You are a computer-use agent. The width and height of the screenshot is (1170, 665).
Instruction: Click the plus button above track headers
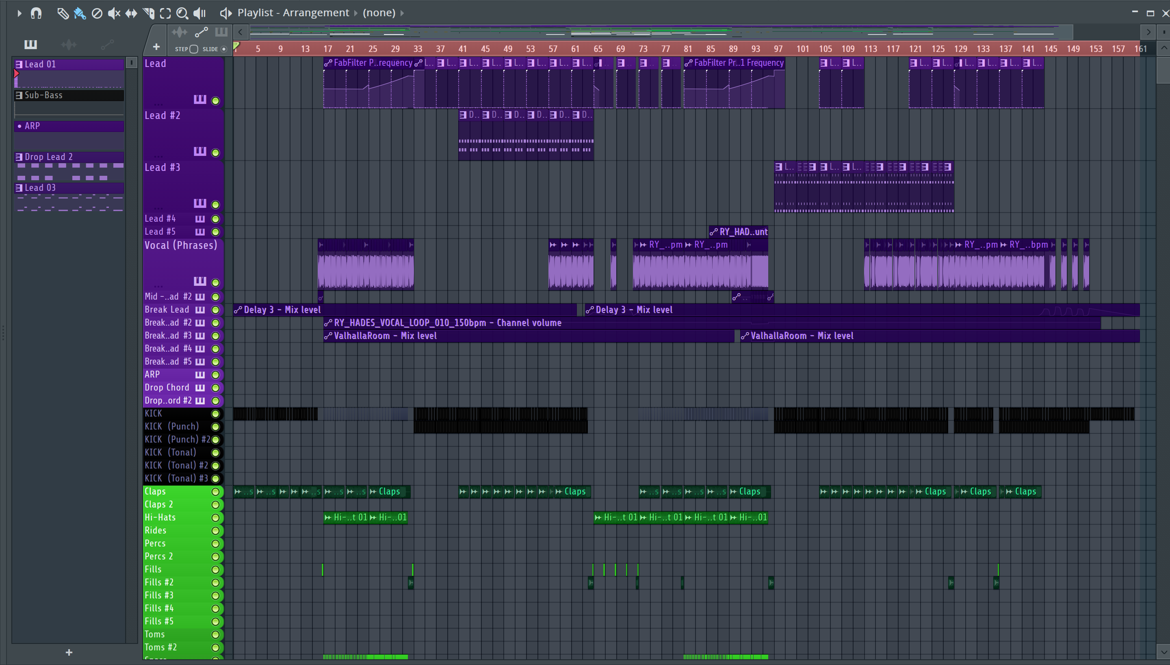coord(156,47)
